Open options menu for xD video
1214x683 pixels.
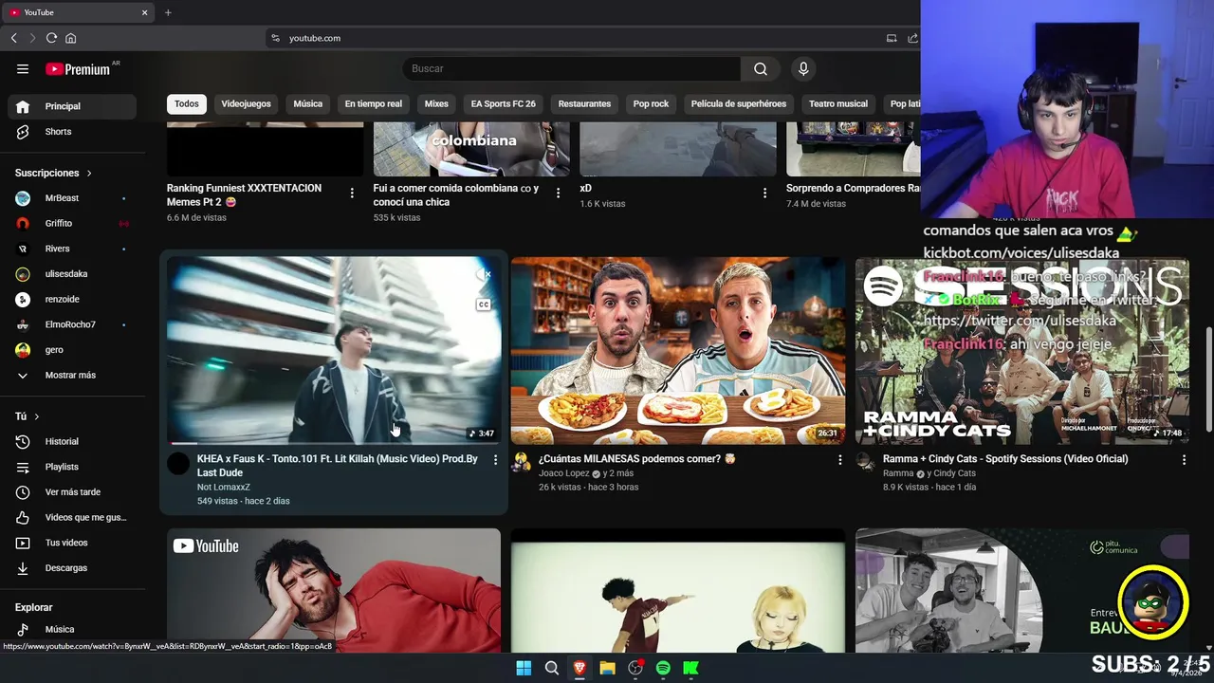click(x=764, y=193)
